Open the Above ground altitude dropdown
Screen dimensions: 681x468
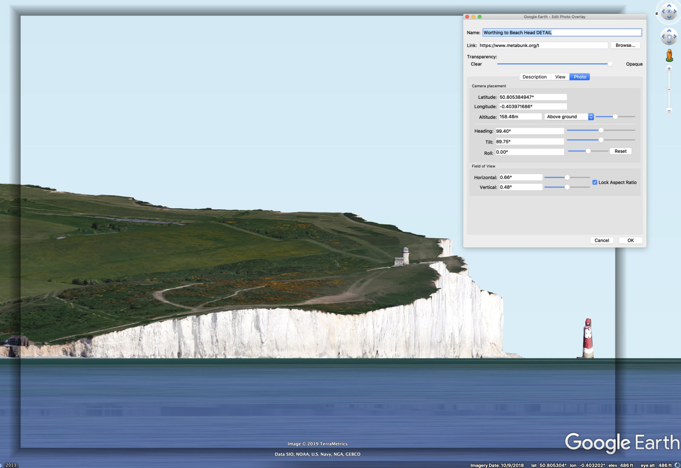569,117
